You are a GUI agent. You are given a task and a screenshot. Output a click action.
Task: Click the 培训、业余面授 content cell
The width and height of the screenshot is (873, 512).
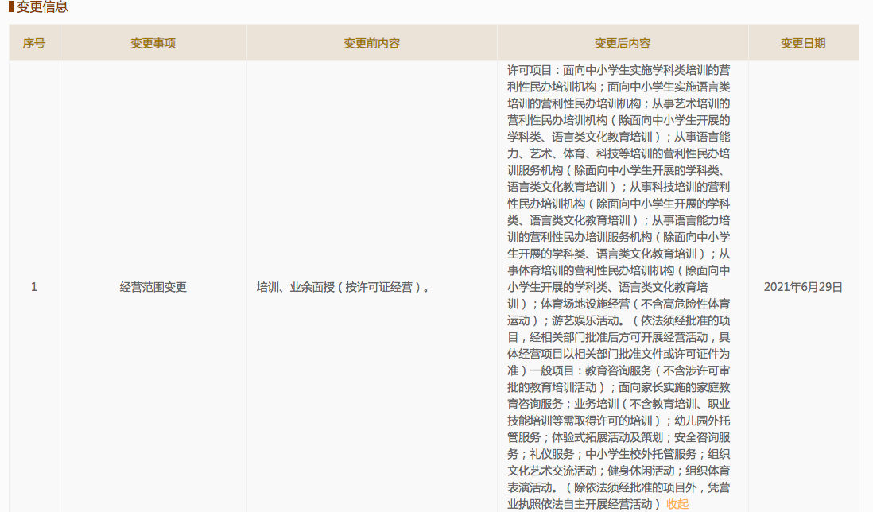(373, 285)
